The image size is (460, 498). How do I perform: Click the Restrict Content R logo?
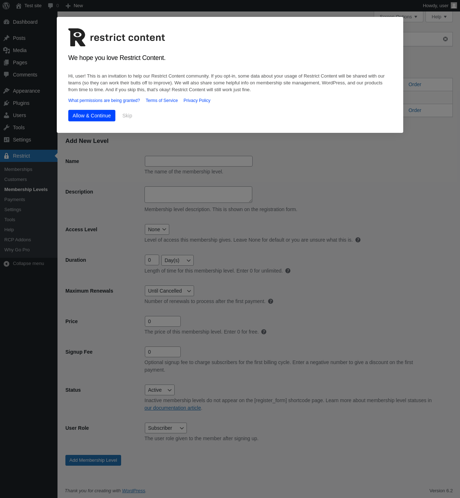[77, 37]
